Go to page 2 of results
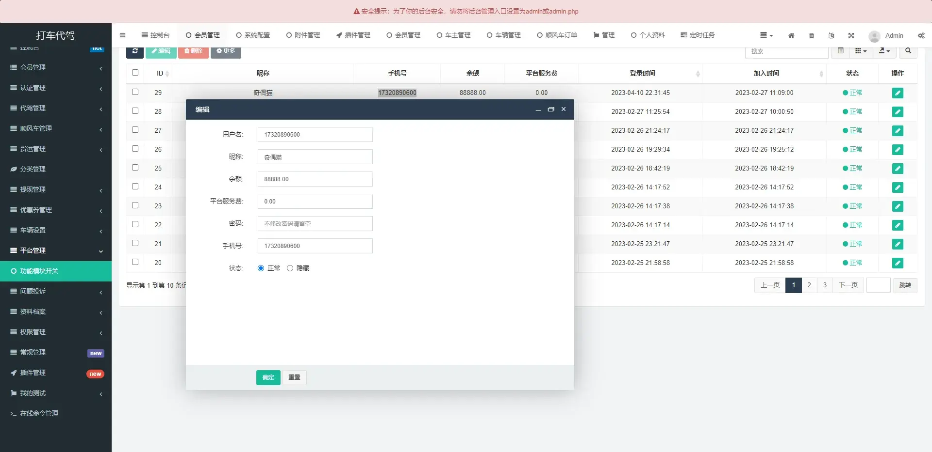932x452 pixels. [x=809, y=285]
